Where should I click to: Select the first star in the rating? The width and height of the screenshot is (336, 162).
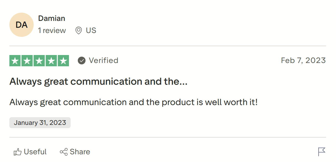coord(15,61)
